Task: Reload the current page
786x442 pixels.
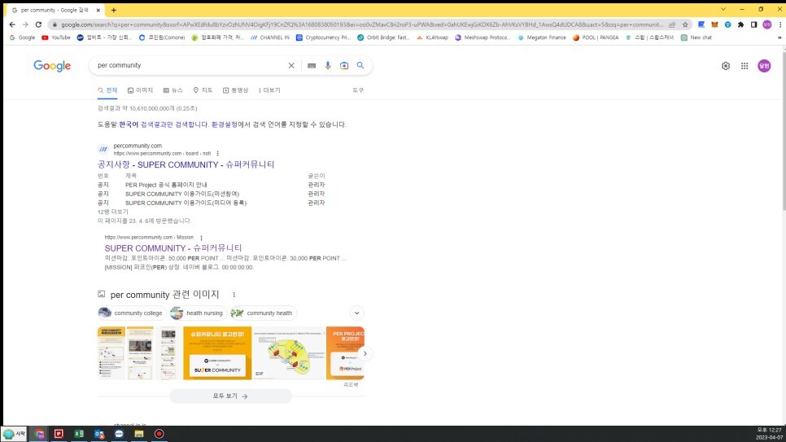Action: (38, 24)
